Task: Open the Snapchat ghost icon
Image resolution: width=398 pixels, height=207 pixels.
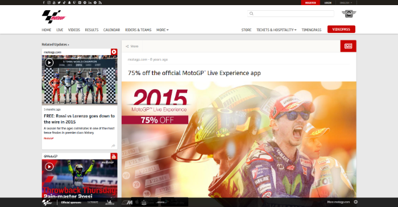Action: pyautogui.click(x=69, y=2)
